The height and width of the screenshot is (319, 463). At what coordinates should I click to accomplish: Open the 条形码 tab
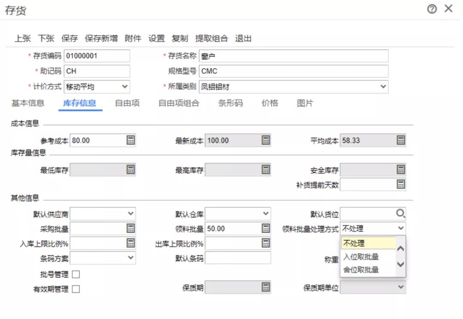[x=230, y=103]
